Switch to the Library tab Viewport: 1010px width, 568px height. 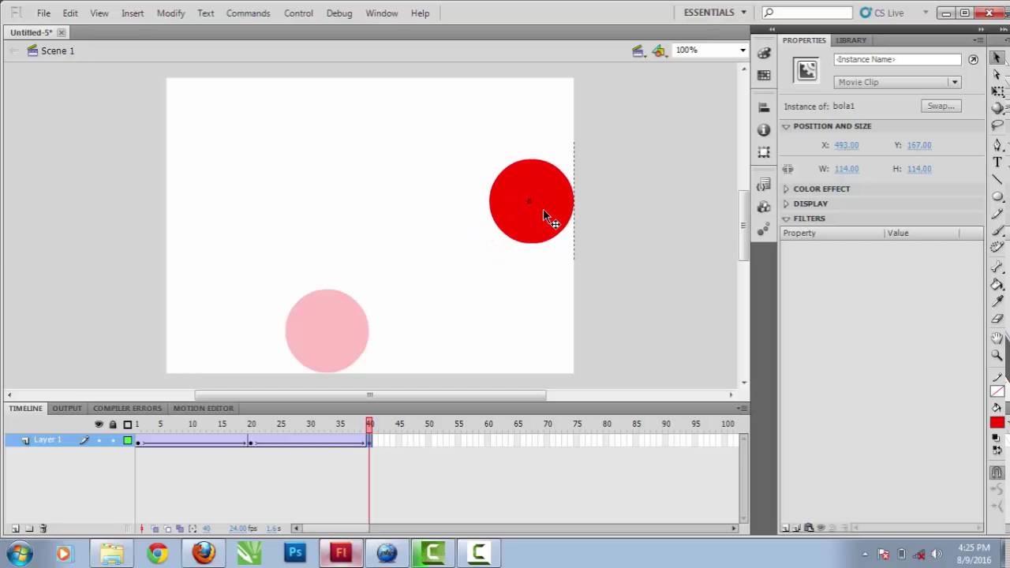click(x=851, y=40)
